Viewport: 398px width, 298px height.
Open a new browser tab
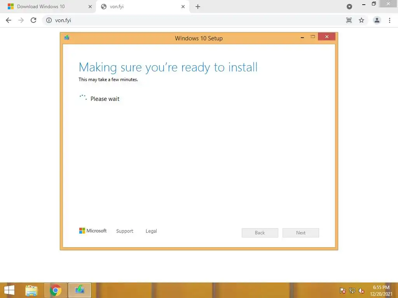[x=198, y=7]
